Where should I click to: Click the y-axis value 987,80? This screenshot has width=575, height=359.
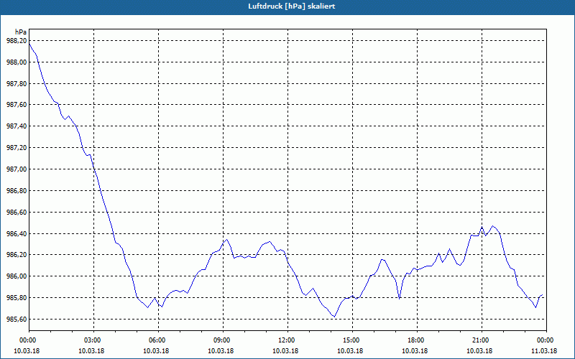(17, 83)
